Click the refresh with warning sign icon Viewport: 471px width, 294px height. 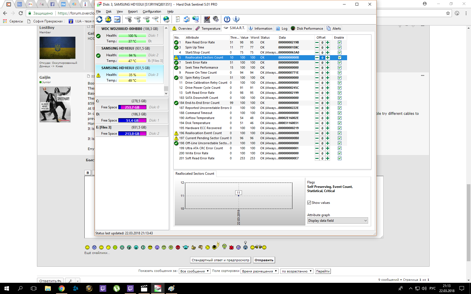[108, 19]
